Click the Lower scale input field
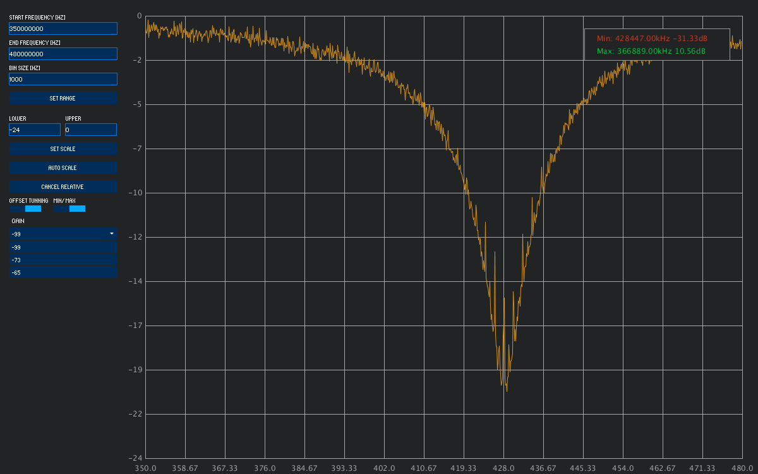Image resolution: width=758 pixels, height=474 pixels. [34, 130]
